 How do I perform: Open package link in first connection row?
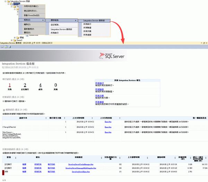pyautogui.click(x=108, y=122)
